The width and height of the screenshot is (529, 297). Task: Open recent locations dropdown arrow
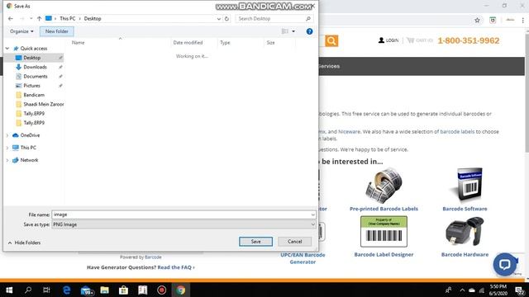tap(31, 18)
